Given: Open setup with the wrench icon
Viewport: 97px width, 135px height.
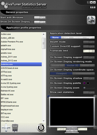Looking at the screenshot, I should coord(91,20).
